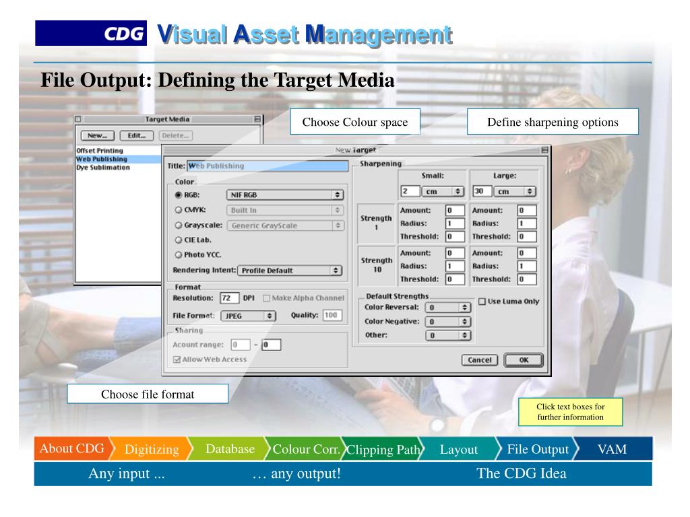Open the Color Negative strength dropdown

448,322
